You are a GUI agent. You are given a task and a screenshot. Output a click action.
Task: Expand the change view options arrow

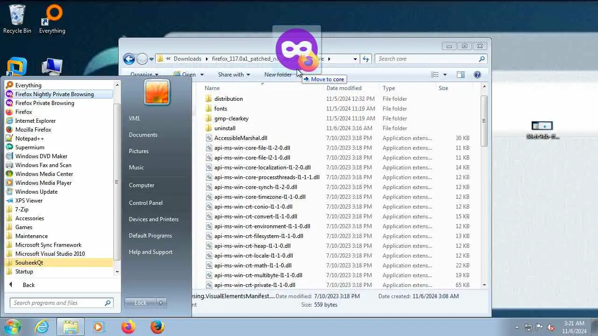pos(445,75)
